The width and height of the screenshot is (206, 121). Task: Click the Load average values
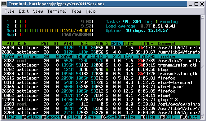click(158, 26)
